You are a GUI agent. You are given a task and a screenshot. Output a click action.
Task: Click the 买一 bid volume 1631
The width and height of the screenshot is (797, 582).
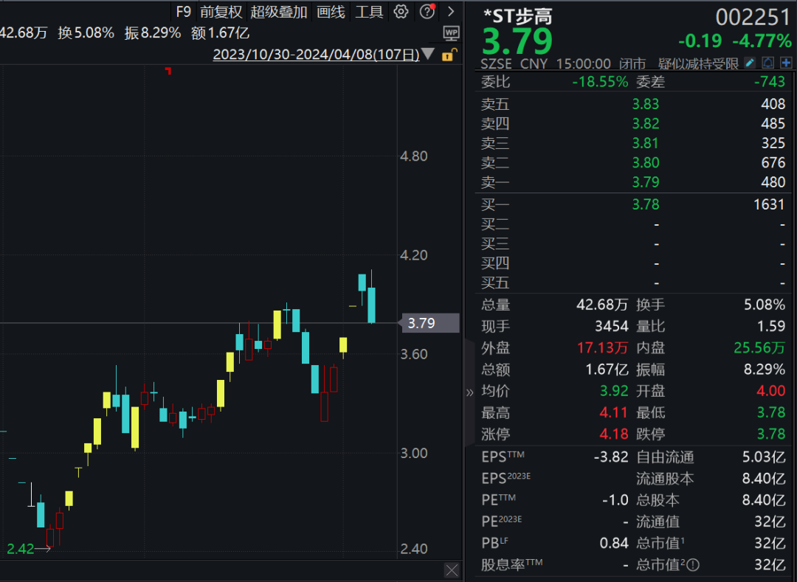[x=769, y=204]
